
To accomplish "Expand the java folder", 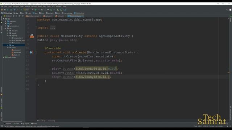I will tap(6, 23).
